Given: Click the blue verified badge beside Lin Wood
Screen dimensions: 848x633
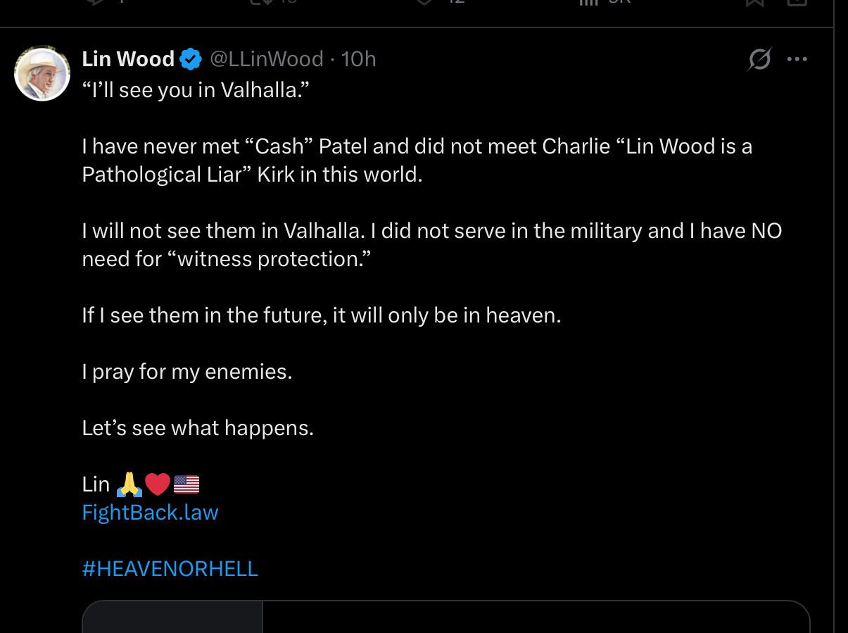Looking at the screenshot, I should pyautogui.click(x=191, y=59).
